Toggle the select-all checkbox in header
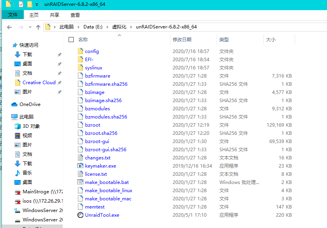 tap(71, 39)
